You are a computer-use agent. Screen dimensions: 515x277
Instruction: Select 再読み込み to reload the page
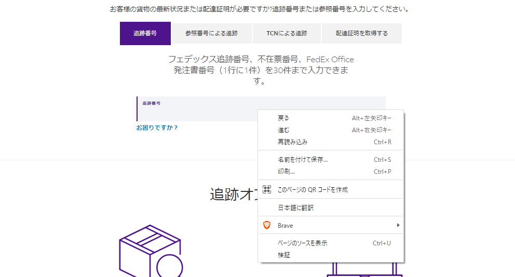(x=293, y=142)
